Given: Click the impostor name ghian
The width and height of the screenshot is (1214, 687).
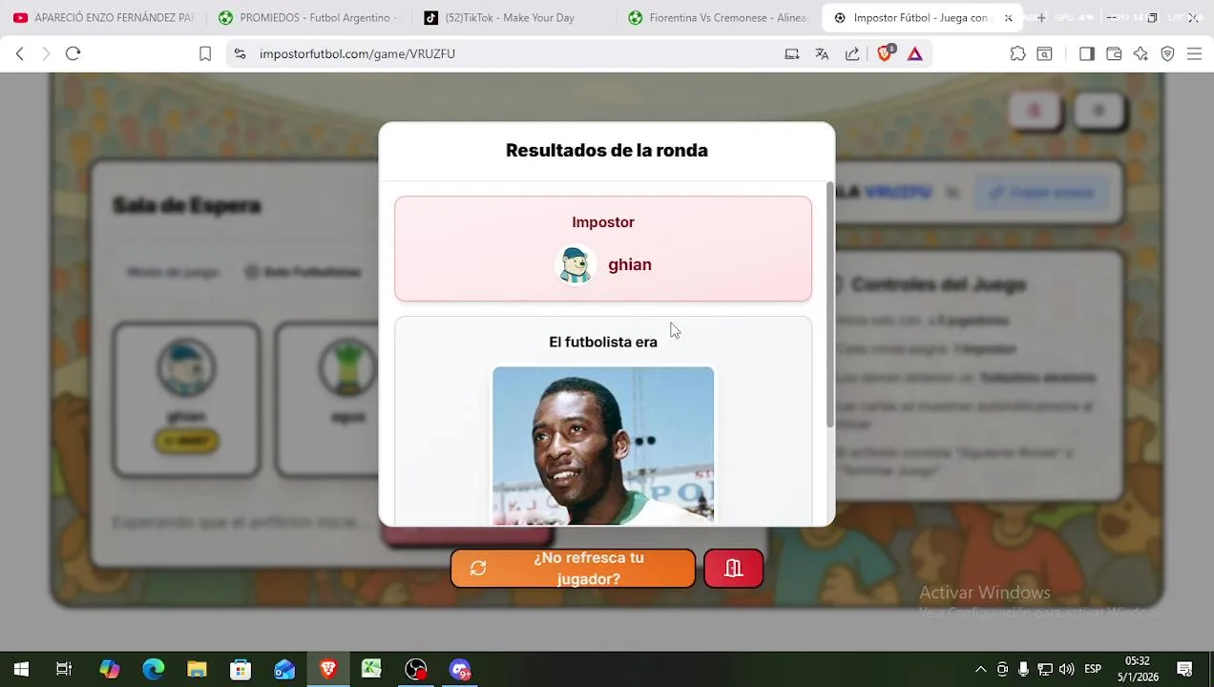Looking at the screenshot, I should 630,265.
